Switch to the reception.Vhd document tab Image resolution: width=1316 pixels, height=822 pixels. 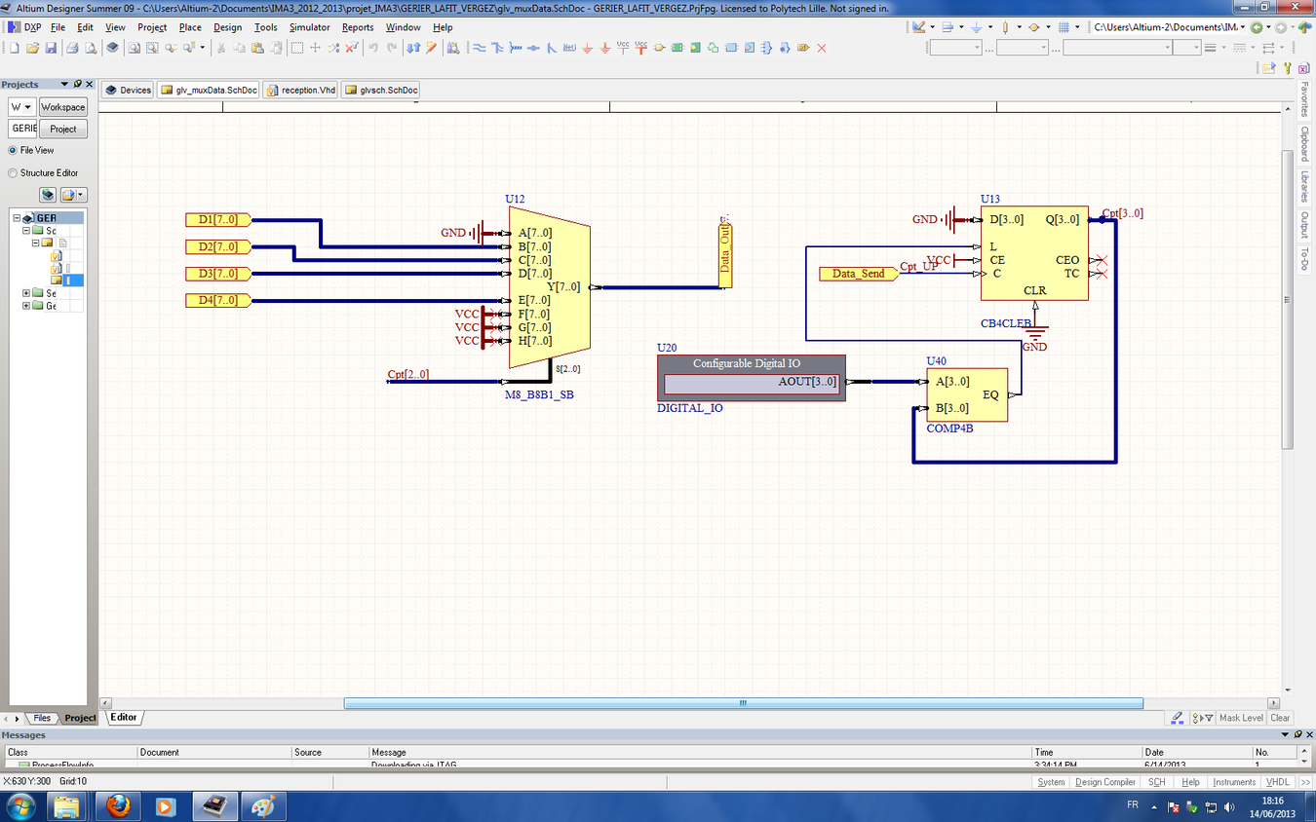(300, 90)
